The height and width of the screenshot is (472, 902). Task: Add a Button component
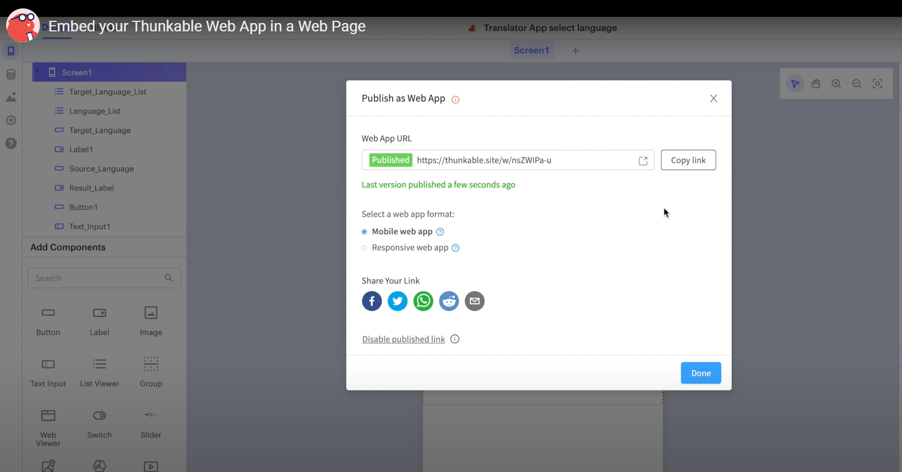(x=48, y=321)
